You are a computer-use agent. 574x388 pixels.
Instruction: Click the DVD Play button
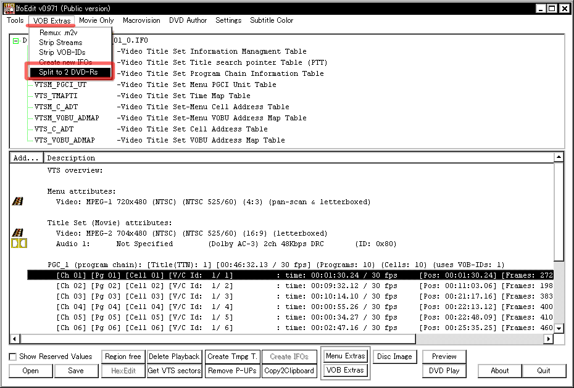tap(444, 371)
